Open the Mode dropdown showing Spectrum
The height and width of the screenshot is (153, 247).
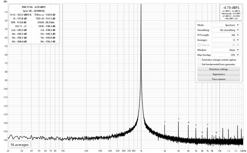point(226,25)
